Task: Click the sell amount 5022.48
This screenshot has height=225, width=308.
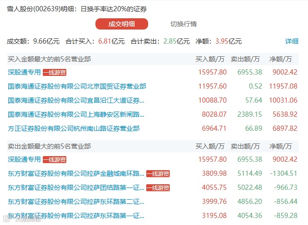Action: coord(250,187)
